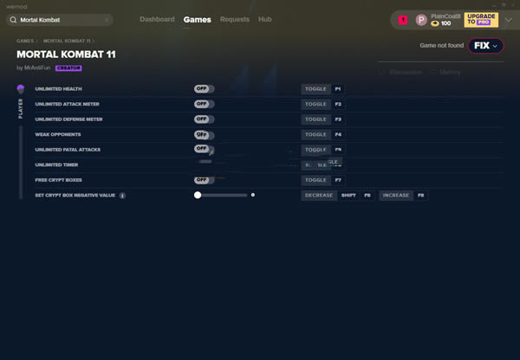Click the crypt box negative value slider handle
This screenshot has height=360, width=520.
click(198, 196)
